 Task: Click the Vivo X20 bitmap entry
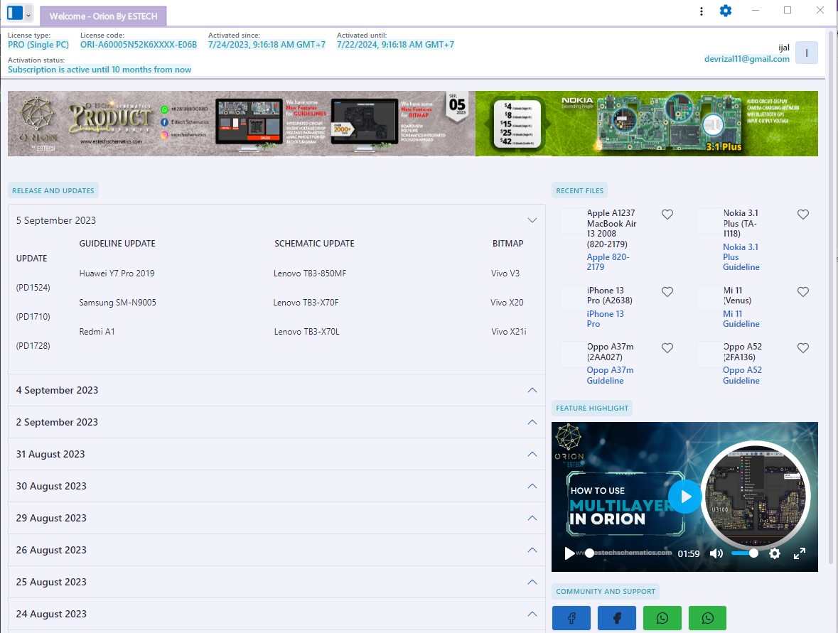507,303
